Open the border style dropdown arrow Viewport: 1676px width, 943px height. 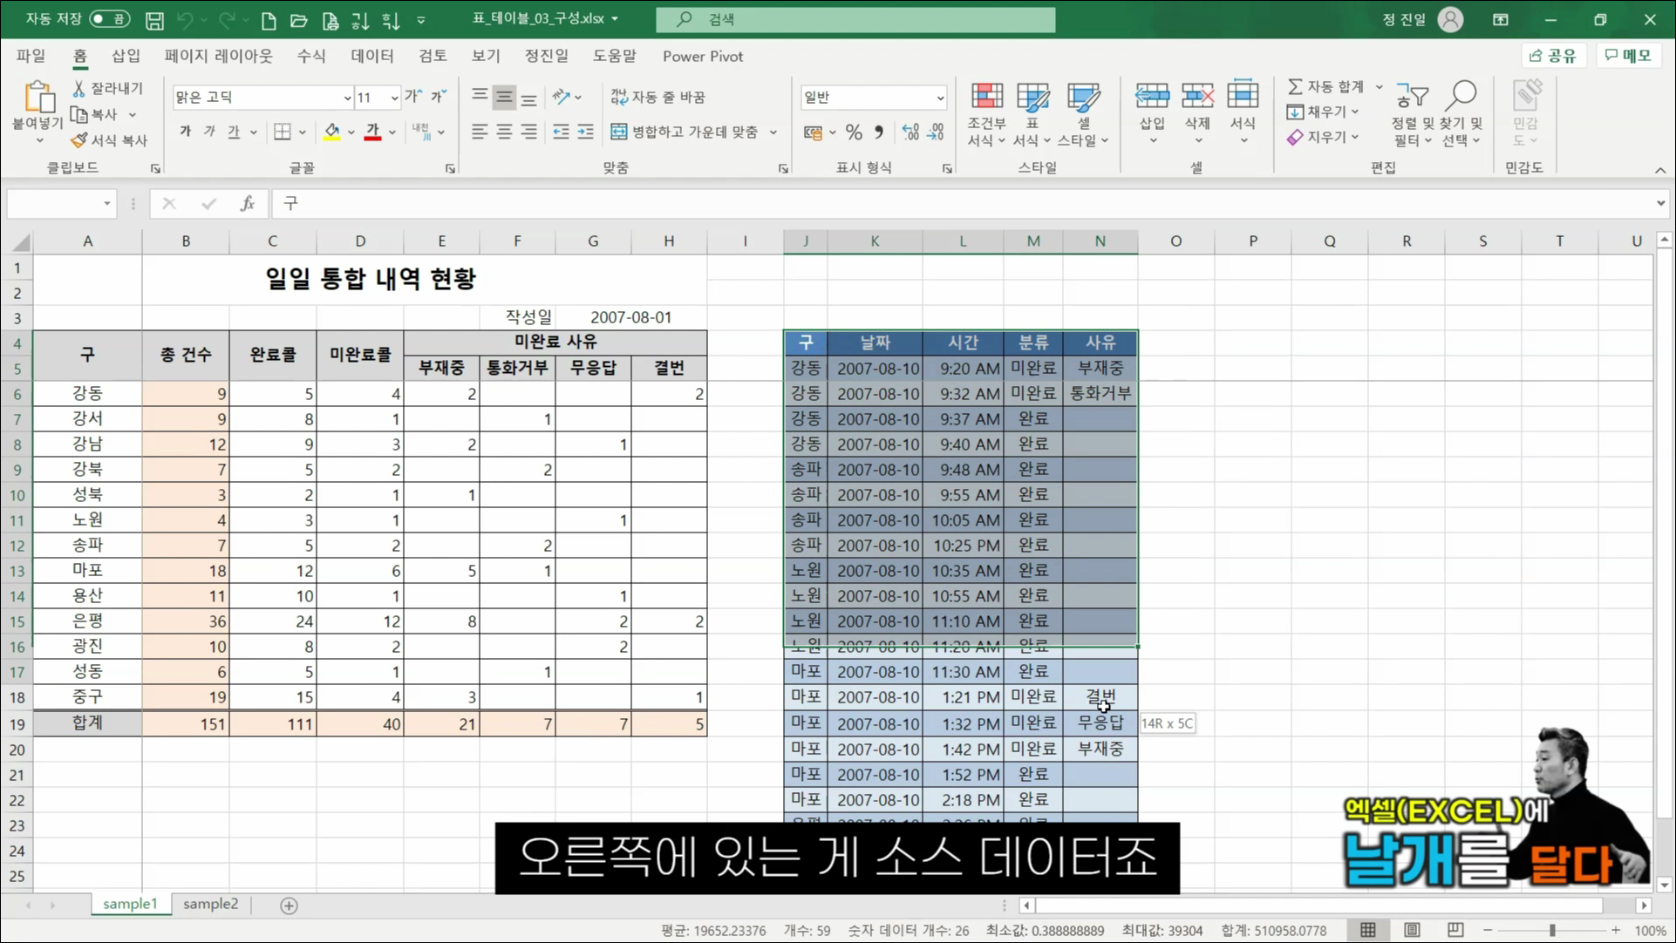[x=301, y=132]
